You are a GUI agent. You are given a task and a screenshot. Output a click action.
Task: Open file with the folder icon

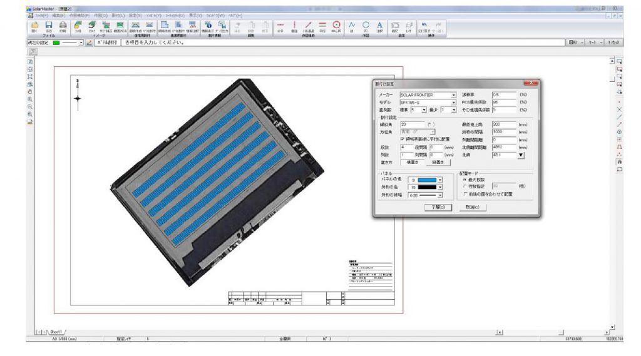point(35,26)
